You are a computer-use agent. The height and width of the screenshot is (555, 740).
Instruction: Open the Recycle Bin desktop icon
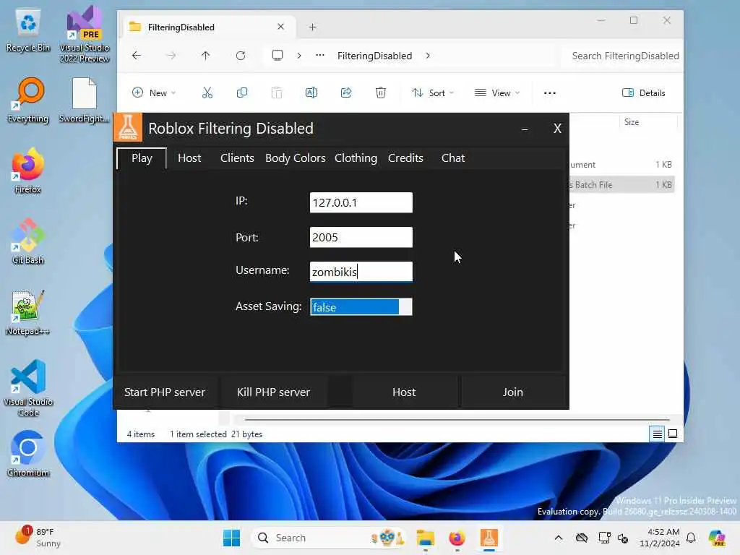[28, 30]
